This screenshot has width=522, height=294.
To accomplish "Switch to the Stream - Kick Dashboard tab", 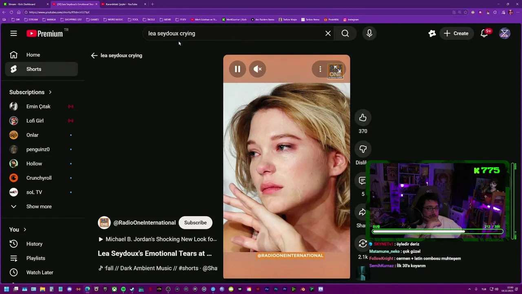I will (x=24, y=4).
